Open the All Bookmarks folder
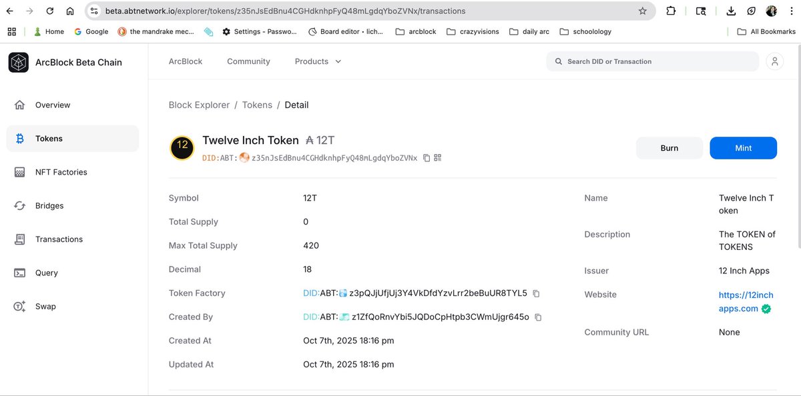The image size is (801, 396). point(766,31)
